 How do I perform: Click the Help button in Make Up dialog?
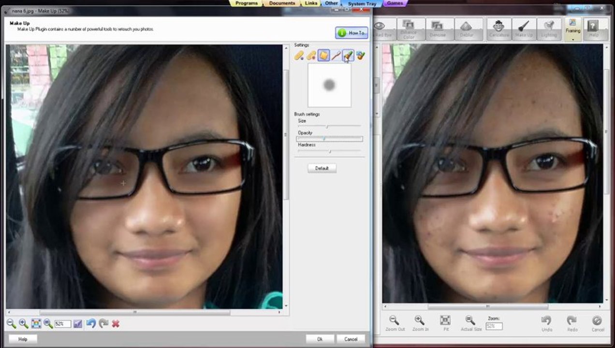[23, 339]
